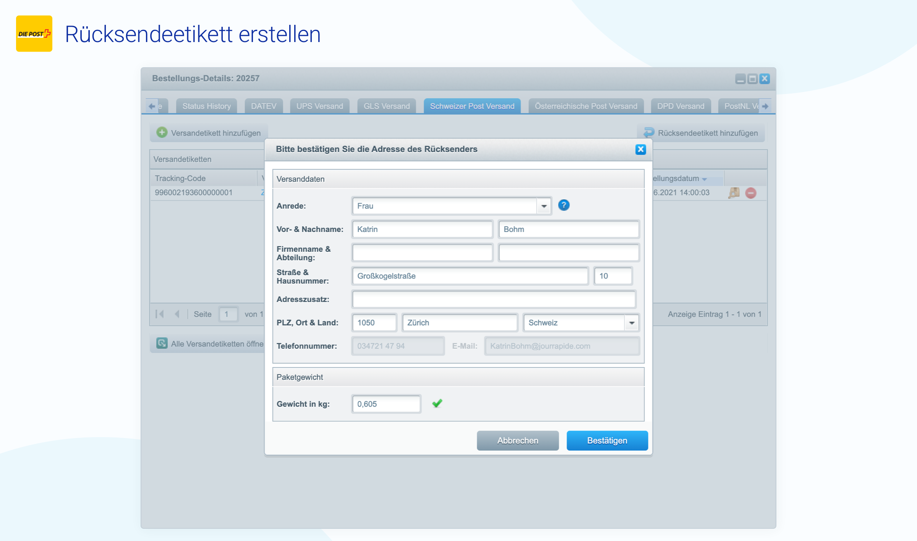Click the page number field in pager
Screen dimensions: 917x541
point(228,314)
